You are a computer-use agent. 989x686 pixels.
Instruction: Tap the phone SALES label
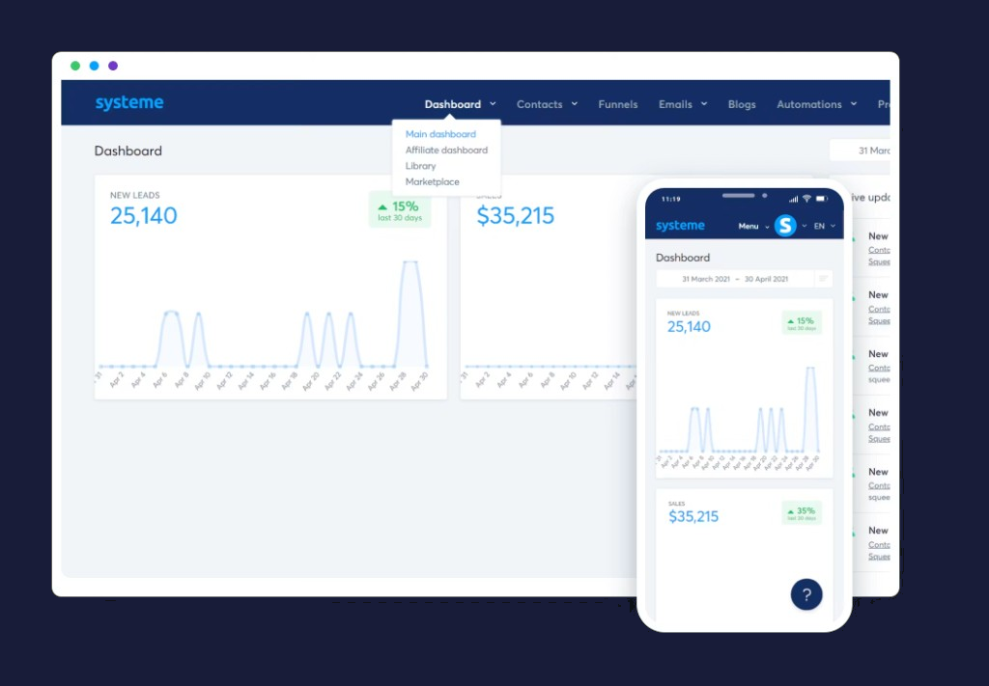(676, 504)
